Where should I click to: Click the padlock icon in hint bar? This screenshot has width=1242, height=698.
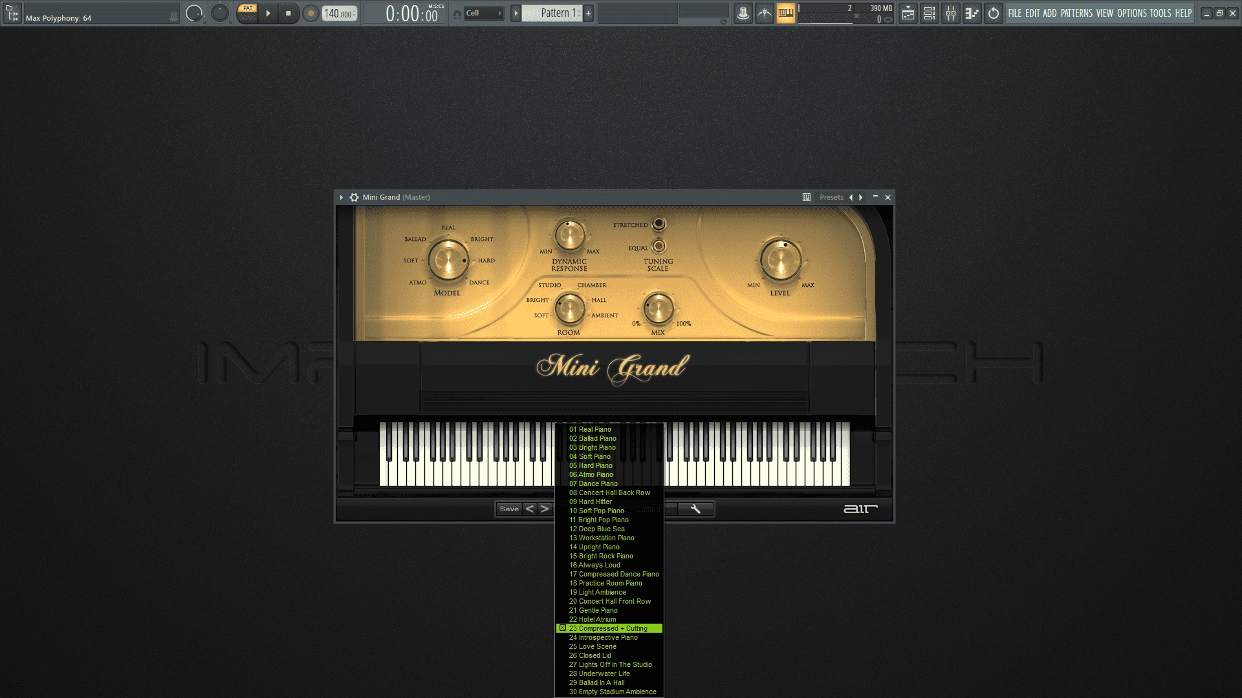pyautogui.click(x=173, y=17)
